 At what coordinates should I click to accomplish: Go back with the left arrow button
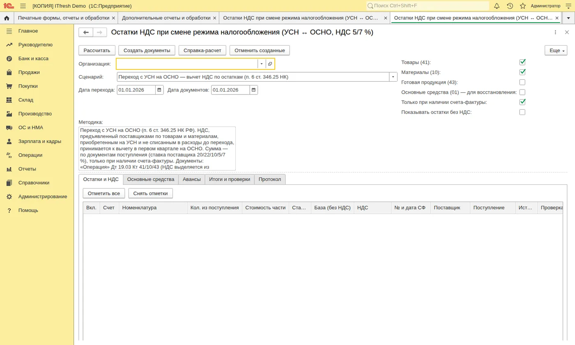coord(86,32)
